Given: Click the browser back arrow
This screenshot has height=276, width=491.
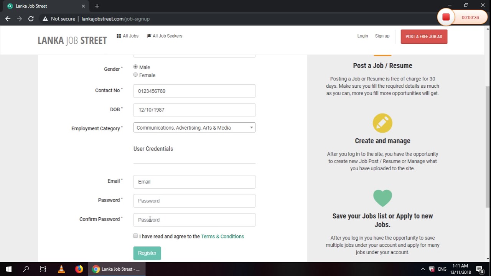Looking at the screenshot, I should (8, 18).
